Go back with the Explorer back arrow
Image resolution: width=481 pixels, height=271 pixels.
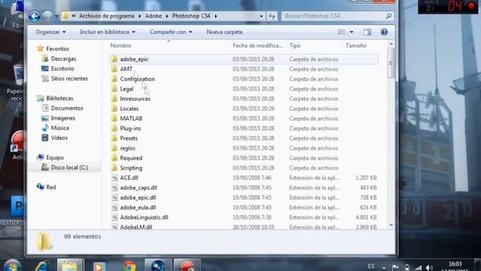35,16
